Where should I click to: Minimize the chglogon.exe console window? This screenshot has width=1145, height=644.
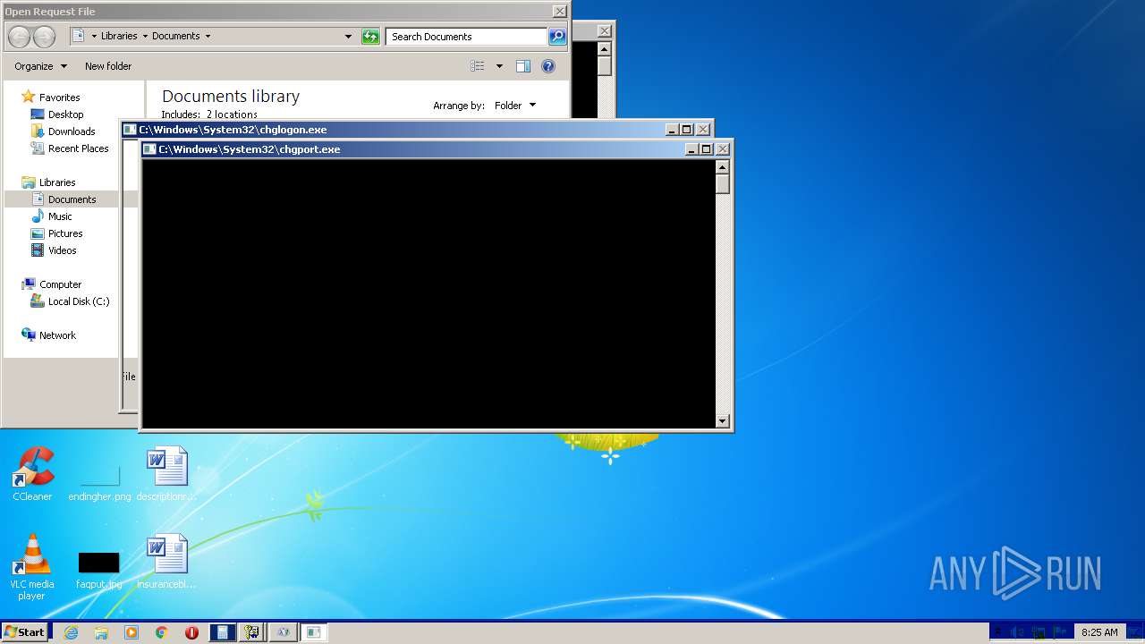pos(672,130)
